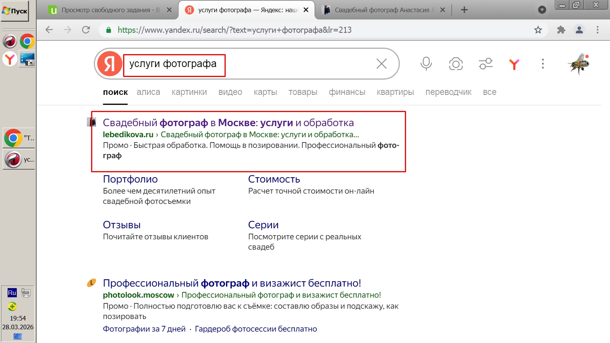610x343 pixels.
Task: Open search settings sliders icon
Action: coord(485,64)
